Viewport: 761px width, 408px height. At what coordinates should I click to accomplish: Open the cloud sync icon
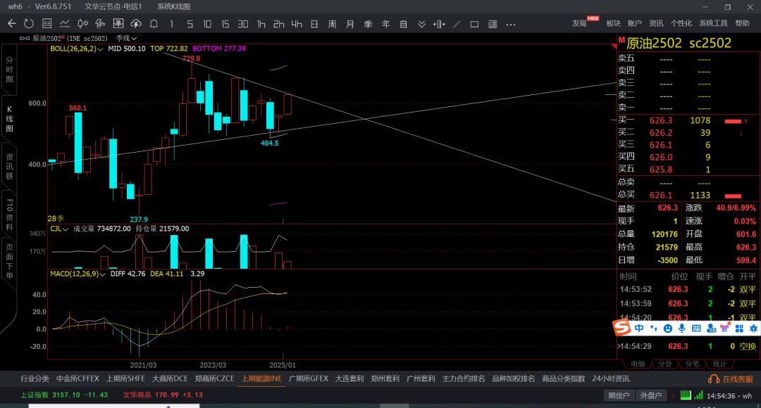[136, 24]
